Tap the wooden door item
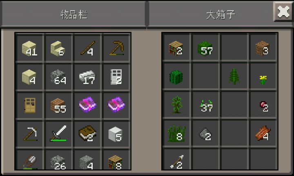Screen dimensions: 294x176 (x=30, y=105)
